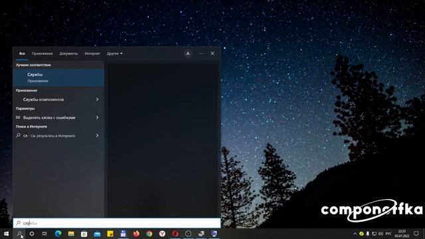Viewport: 425px width, 239px height.
Task: Select the 'Все' search tab
Action: pyautogui.click(x=22, y=54)
